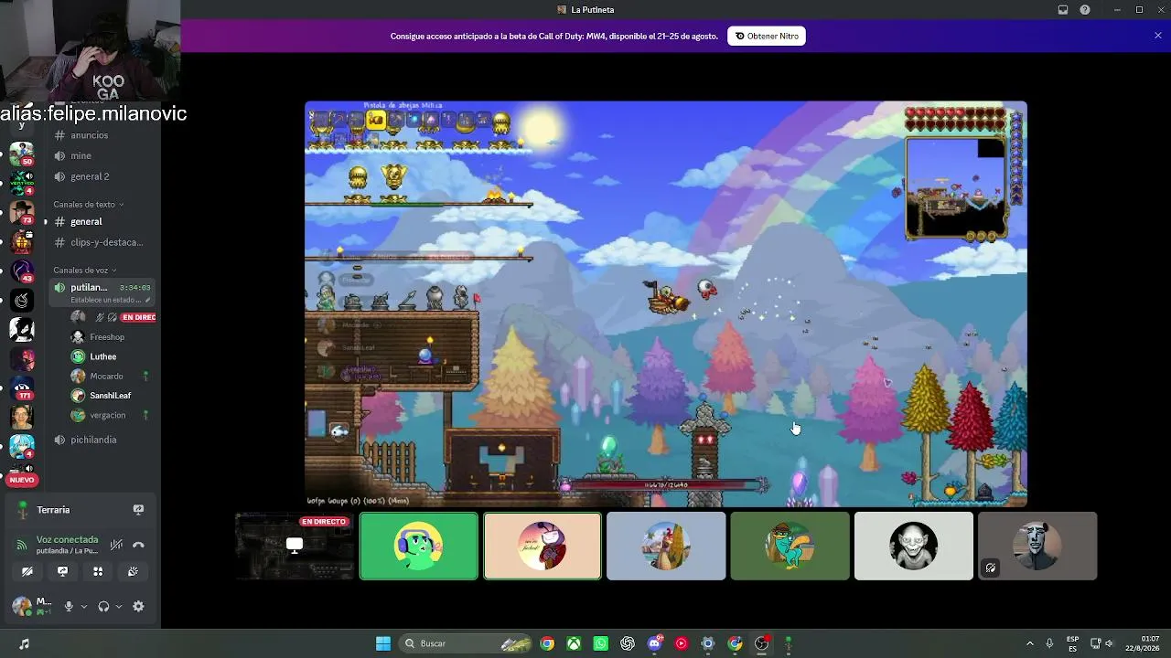Open server with 50 unread badge
Screen dimensions: 1171x658
coord(22,154)
